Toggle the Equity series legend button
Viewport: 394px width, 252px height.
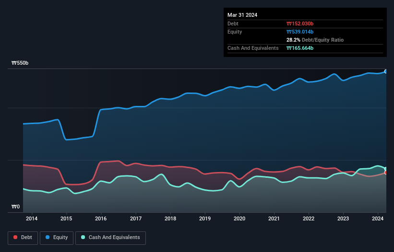[57, 238]
